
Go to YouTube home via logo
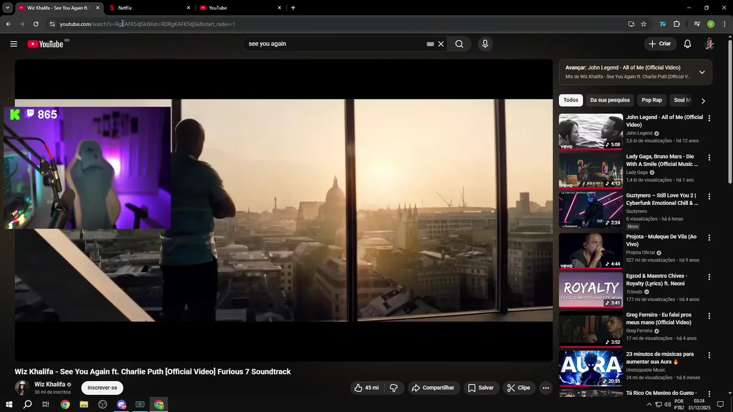click(x=45, y=44)
